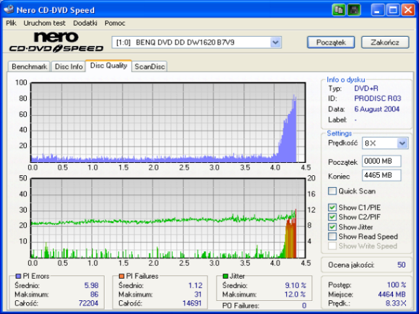
Task: Open the Uruchom test menu
Action: coord(45,24)
